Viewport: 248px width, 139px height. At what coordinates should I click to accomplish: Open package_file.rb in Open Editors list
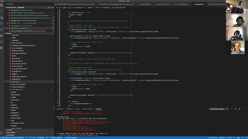(x=29, y=20)
